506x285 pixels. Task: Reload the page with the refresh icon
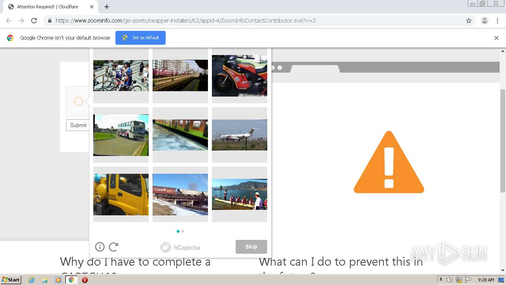[34, 21]
